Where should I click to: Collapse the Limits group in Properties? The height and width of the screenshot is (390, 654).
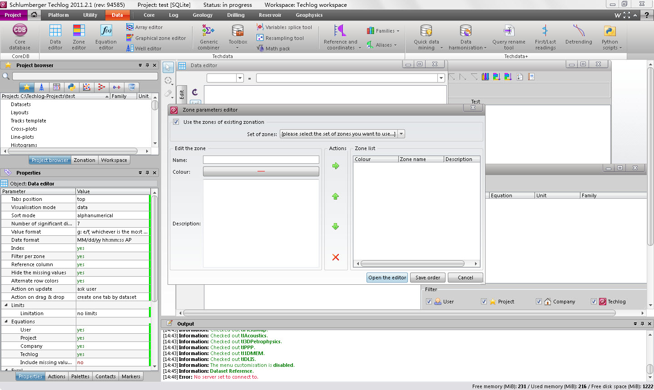click(6, 305)
